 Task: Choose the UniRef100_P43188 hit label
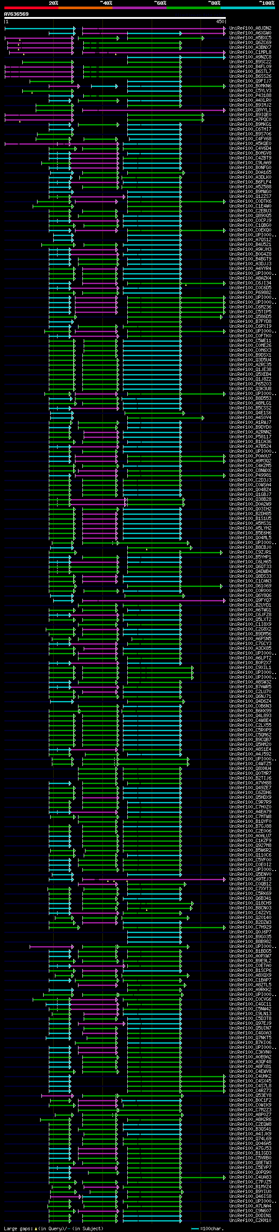point(250,96)
